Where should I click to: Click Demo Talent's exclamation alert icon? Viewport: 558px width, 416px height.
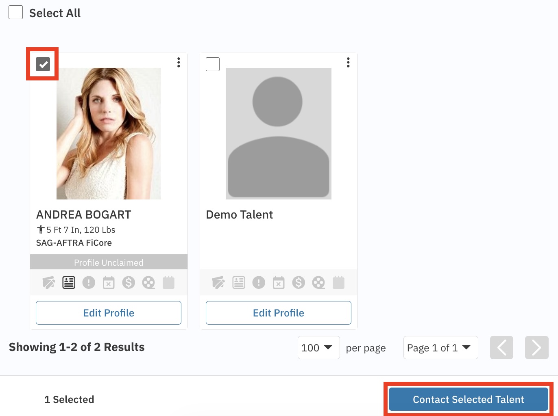pos(259,282)
